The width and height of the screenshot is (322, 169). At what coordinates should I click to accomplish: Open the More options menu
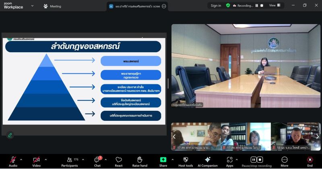point(285,161)
